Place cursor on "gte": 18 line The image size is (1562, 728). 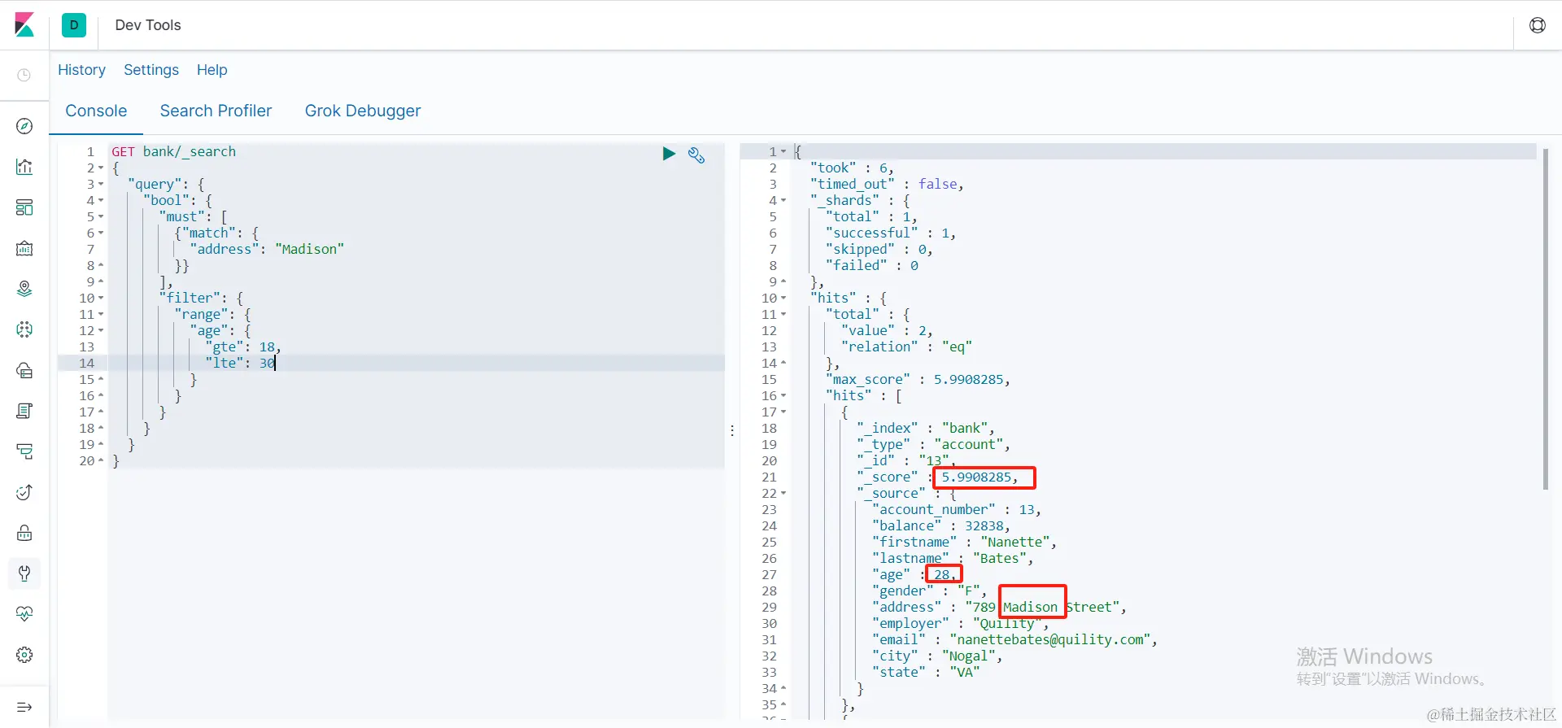(x=242, y=347)
